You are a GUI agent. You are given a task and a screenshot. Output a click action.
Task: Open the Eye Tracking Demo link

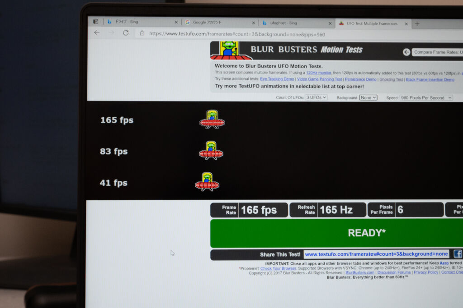point(277,79)
